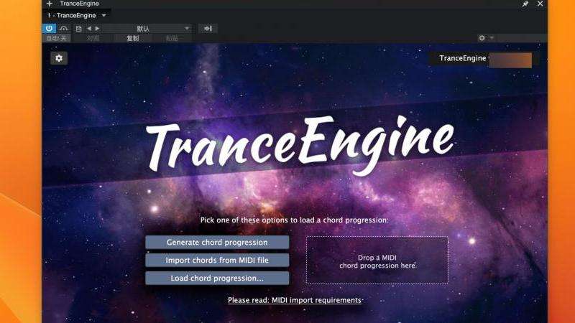Click the TranceEngine label in top-right corner
The width and height of the screenshot is (575, 323).
pos(463,58)
